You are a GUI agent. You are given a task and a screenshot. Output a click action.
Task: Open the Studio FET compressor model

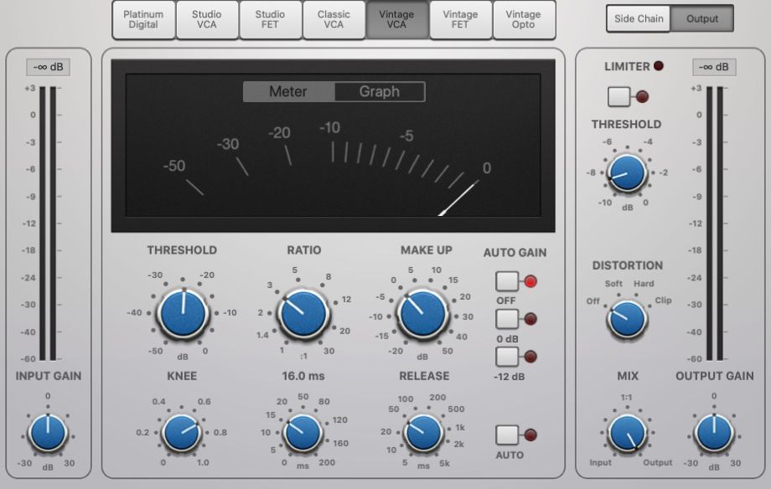click(270, 20)
